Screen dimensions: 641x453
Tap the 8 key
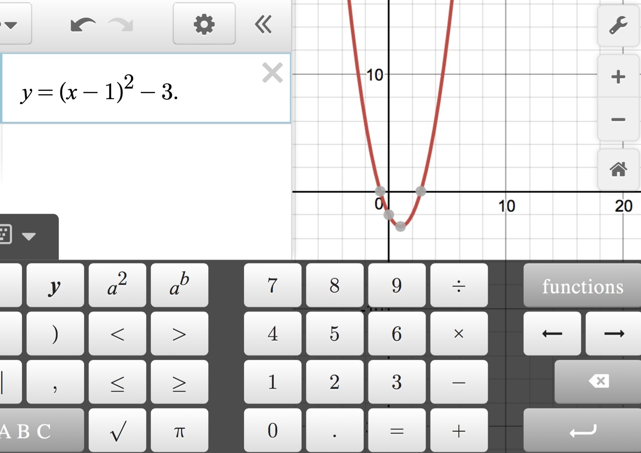click(335, 285)
